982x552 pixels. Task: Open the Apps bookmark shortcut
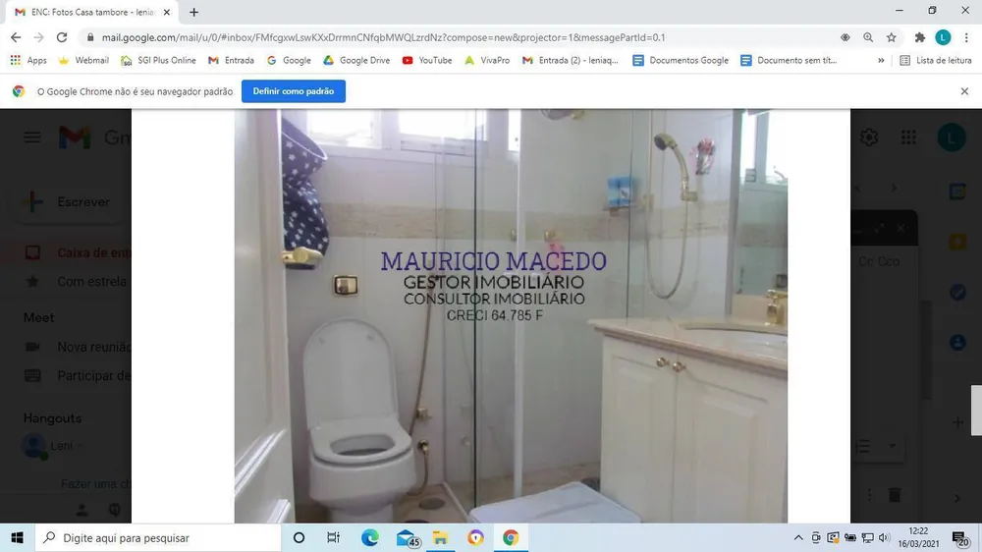coord(28,60)
